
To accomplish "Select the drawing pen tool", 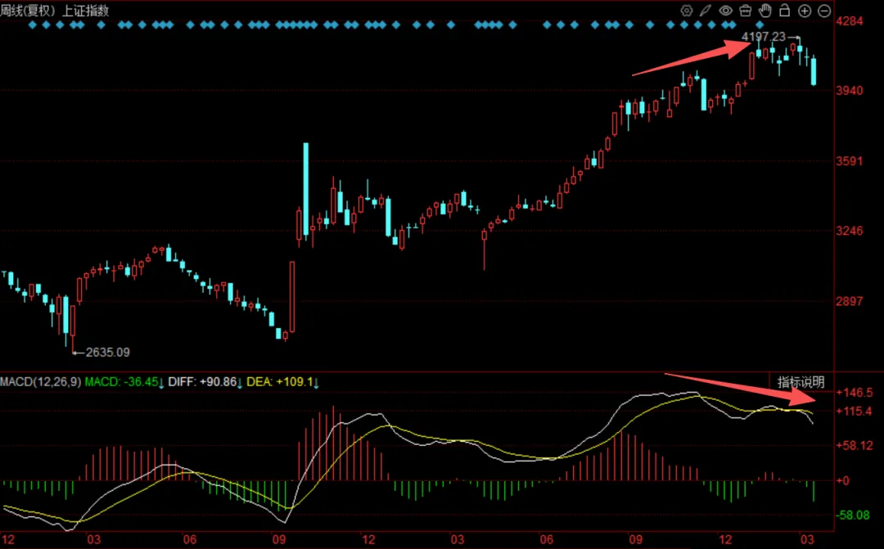I will [x=706, y=11].
